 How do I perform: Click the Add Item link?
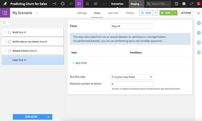pos(79,63)
